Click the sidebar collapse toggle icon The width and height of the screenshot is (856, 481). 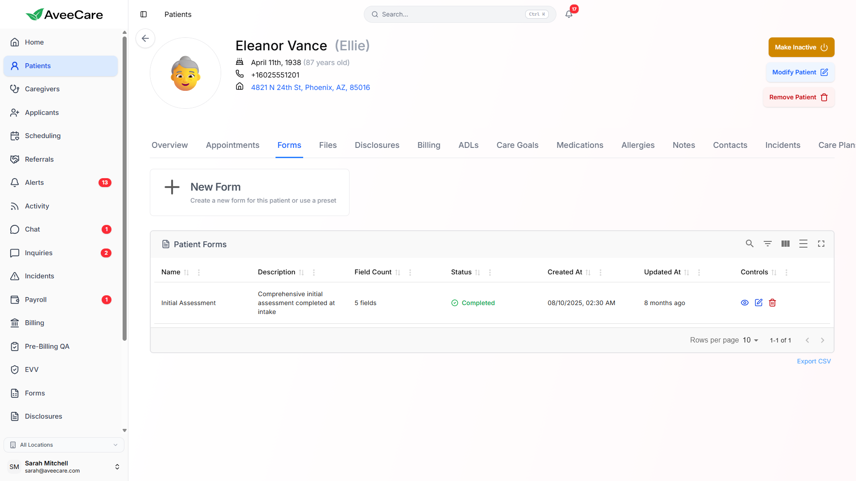pos(144,14)
